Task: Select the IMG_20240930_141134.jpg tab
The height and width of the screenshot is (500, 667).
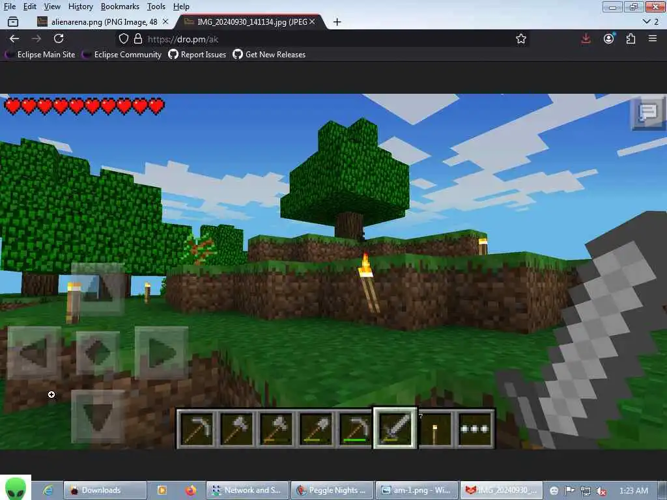Action: tap(251, 21)
